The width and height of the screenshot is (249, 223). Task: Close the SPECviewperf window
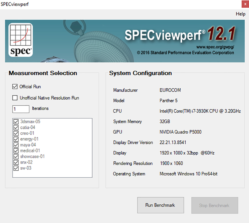coord(245,4)
